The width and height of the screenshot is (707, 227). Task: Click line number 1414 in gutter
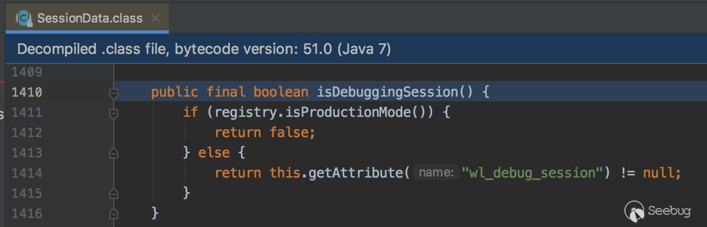pyautogui.click(x=27, y=173)
